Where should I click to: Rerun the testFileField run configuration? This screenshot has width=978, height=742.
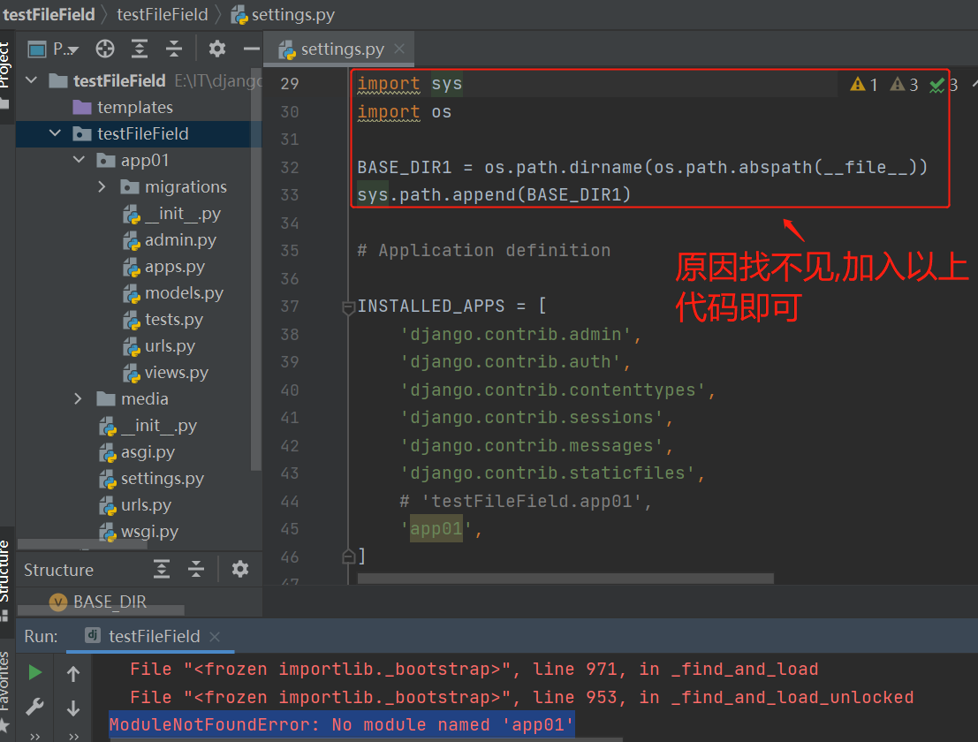pos(34,671)
